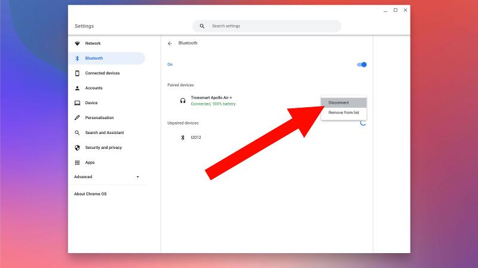Click the Bluetooth symbol icon in sidebar
This screenshot has width=478, height=268.
tap(77, 58)
